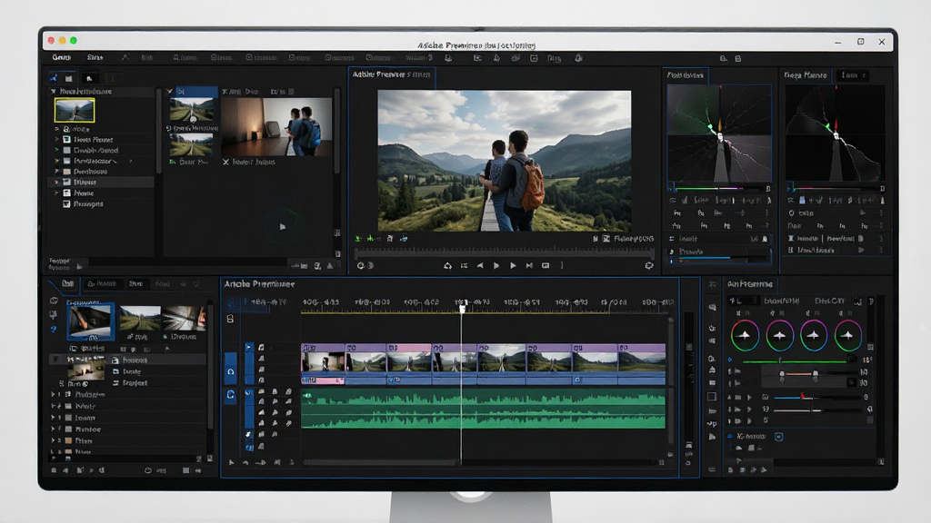
Task: Open the first dropdown in the color panel header
Action: [743, 301]
